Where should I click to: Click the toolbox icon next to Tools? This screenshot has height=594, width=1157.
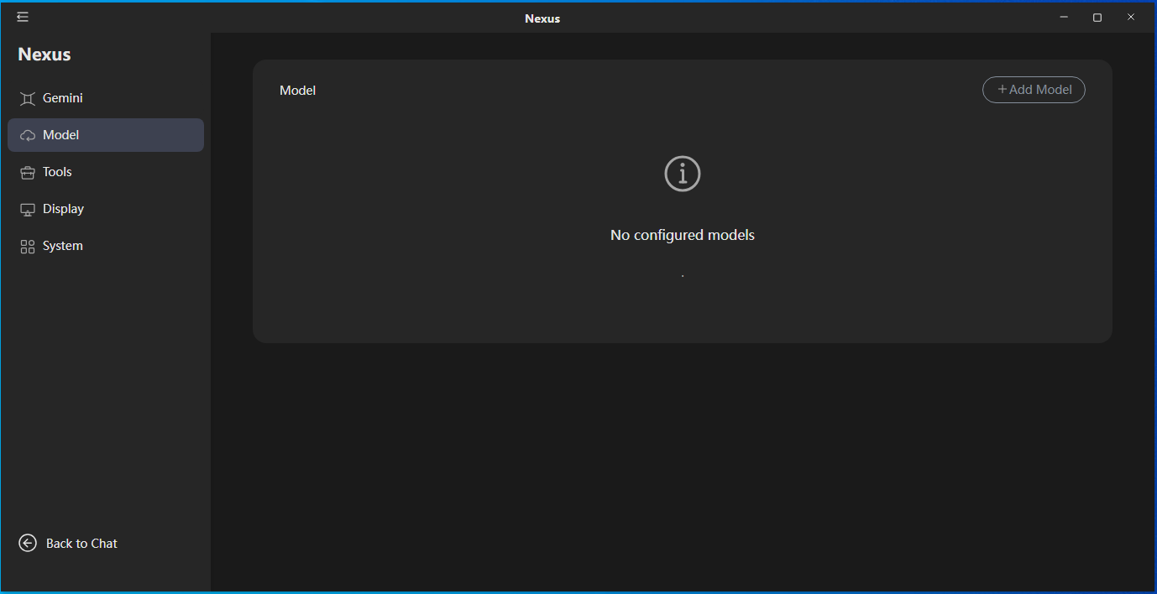(27, 171)
